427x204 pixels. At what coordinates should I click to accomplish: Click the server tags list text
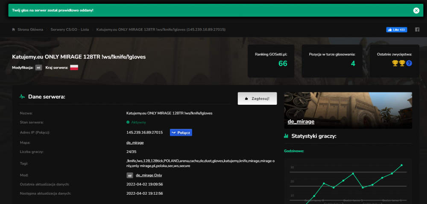tap(201, 163)
